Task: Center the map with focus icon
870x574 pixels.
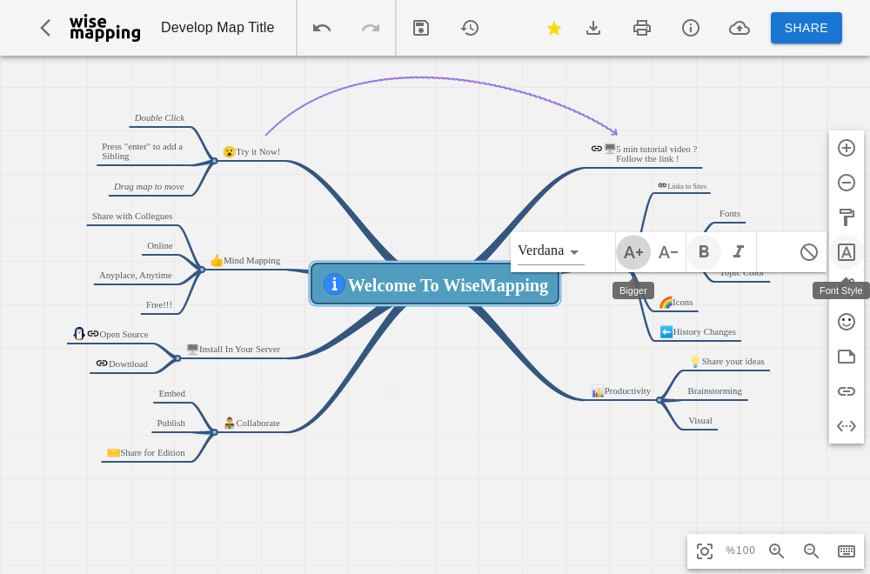Action: [x=705, y=551]
